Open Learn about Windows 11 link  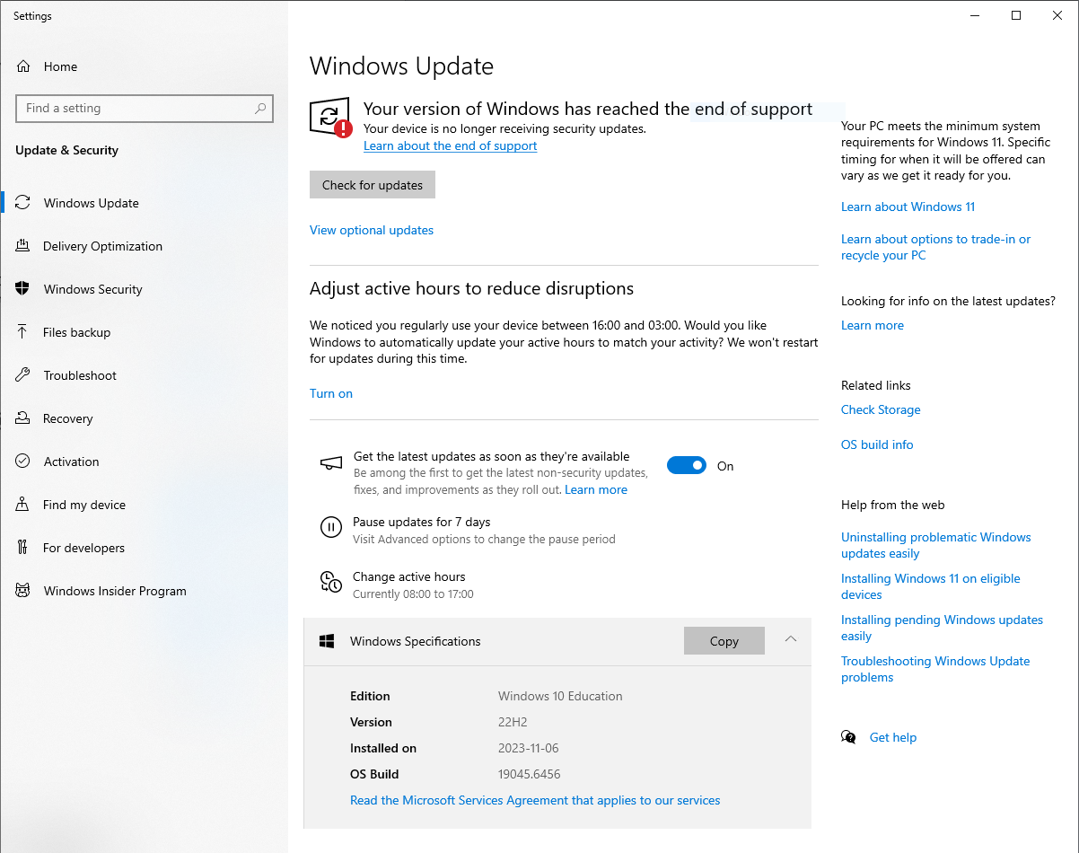click(908, 207)
